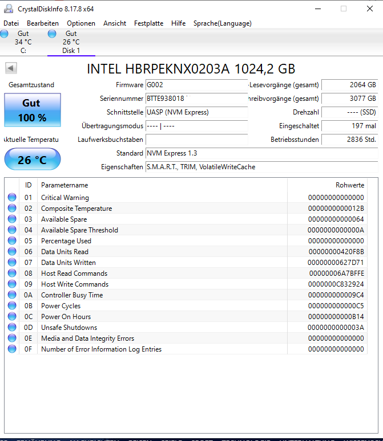383x441 pixels.
Task: Click the empty Laufwerksbuchstaben field
Action: pyautogui.click(x=196, y=140)
